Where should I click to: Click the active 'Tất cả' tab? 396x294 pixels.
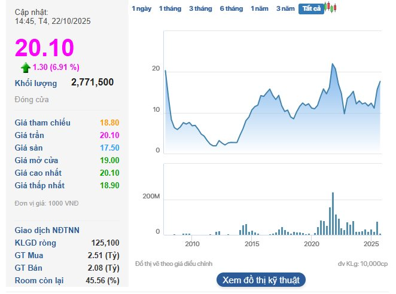pos(311,8)
